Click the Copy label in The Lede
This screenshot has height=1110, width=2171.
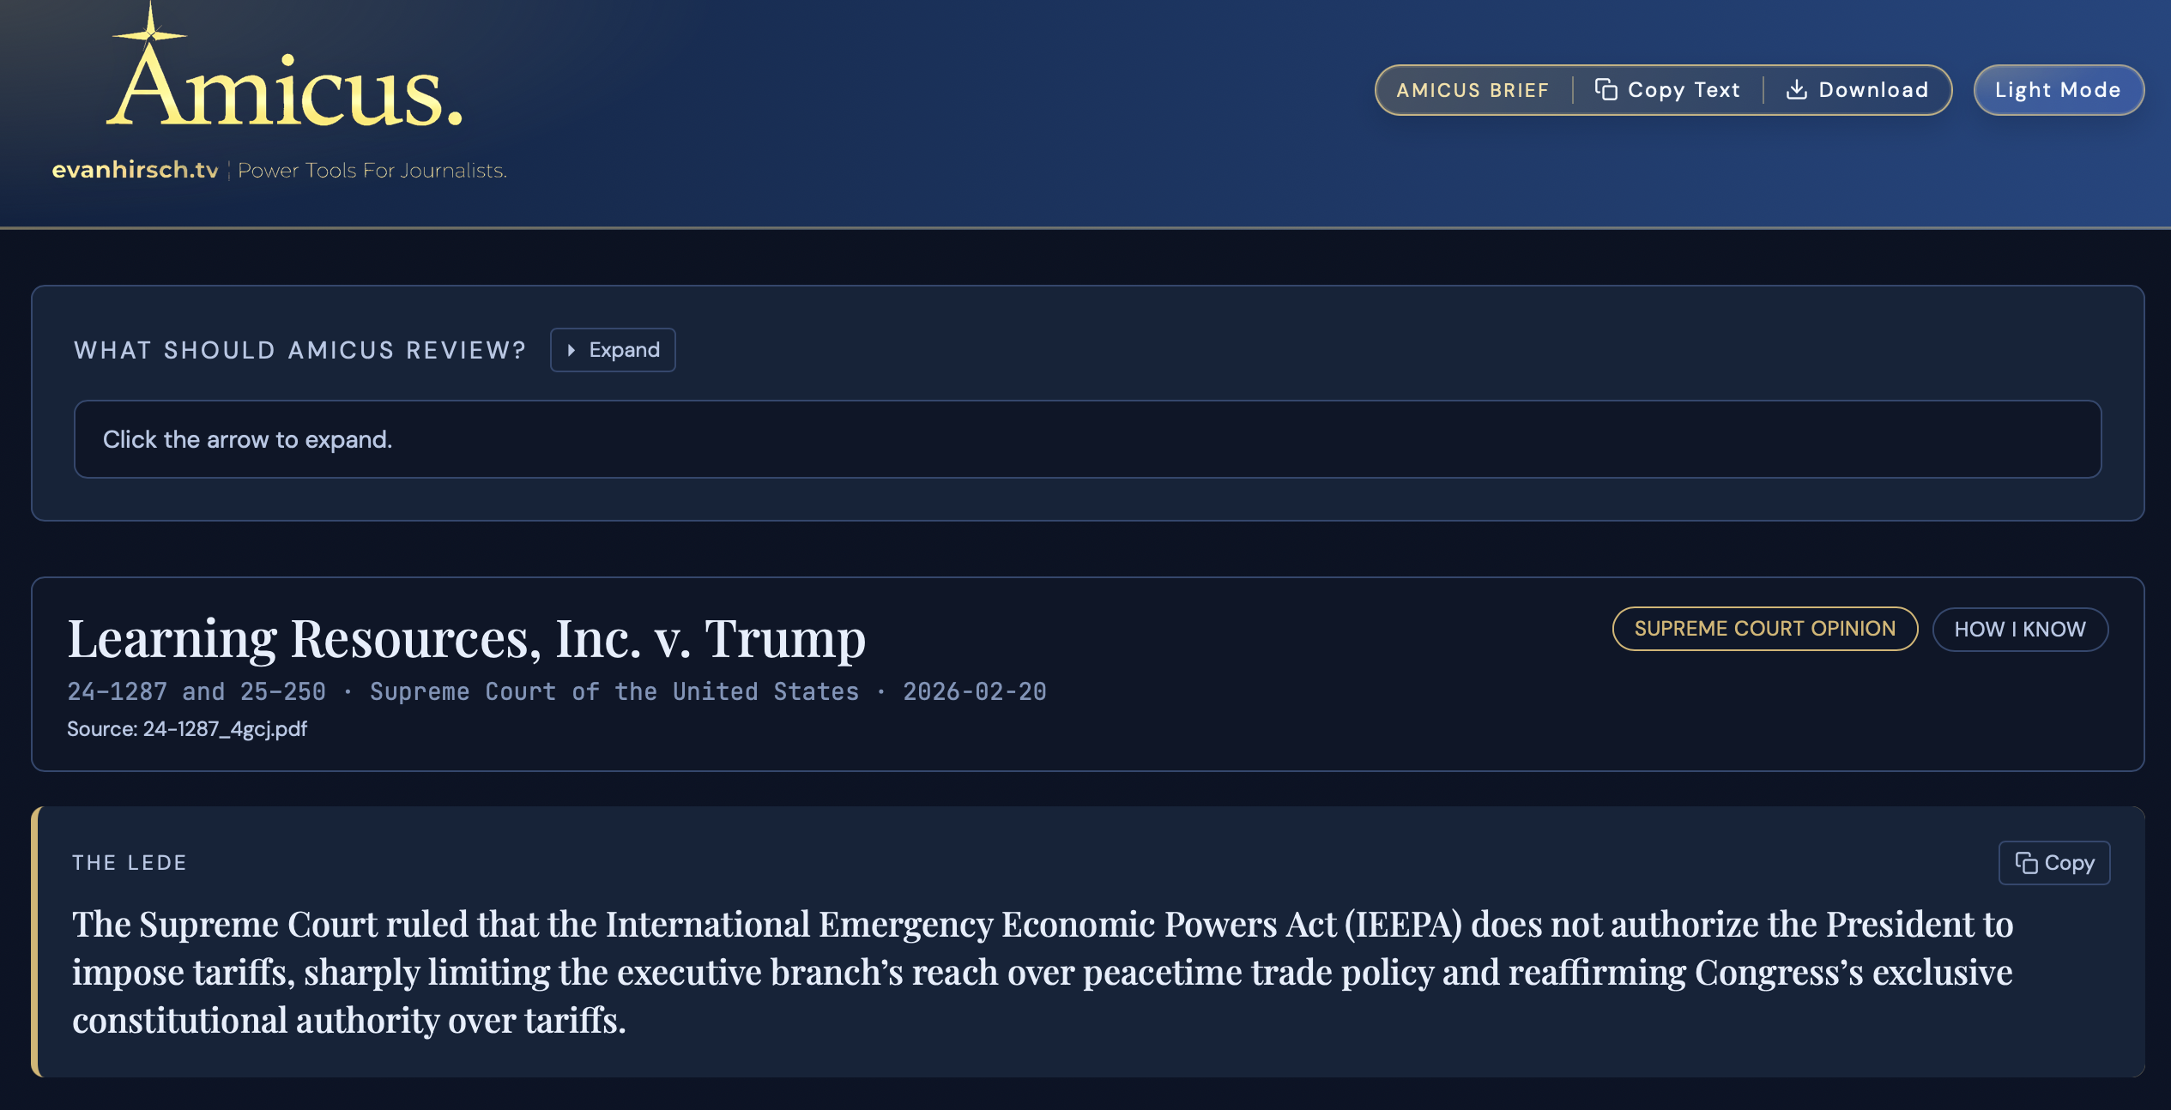[2069, 863]
